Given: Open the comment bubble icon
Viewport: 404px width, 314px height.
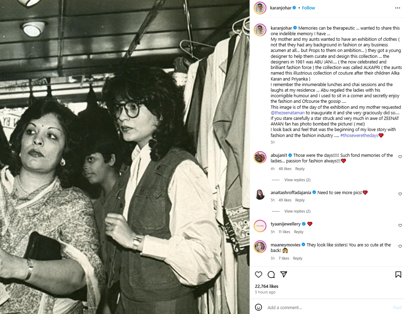Looking at the screenshot, I should click(x=271, y=275).
